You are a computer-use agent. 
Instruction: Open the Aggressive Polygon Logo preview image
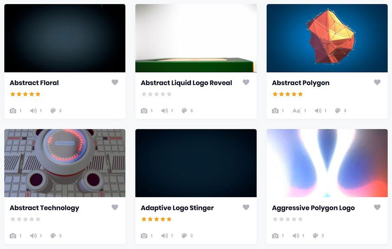327,163
